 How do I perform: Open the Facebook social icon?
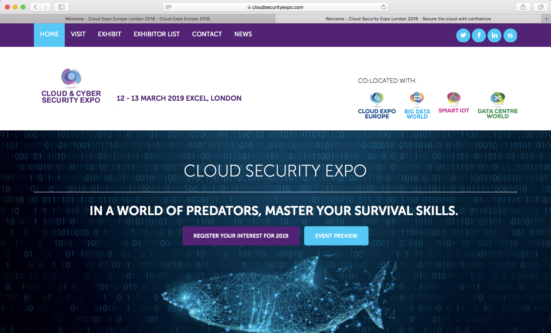pos(479,36)
